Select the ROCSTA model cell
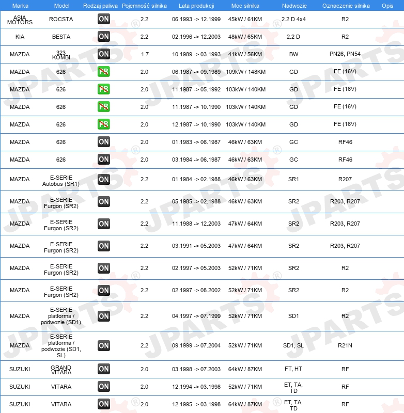This screenshot has height=413, width=404. pos(61,19)
